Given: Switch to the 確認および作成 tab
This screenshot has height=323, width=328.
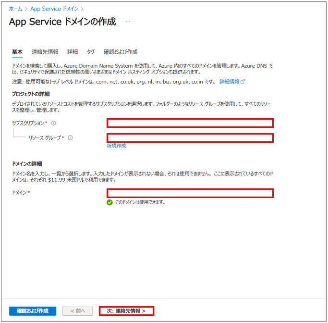Looking at the screenshot, I should 121,52.
